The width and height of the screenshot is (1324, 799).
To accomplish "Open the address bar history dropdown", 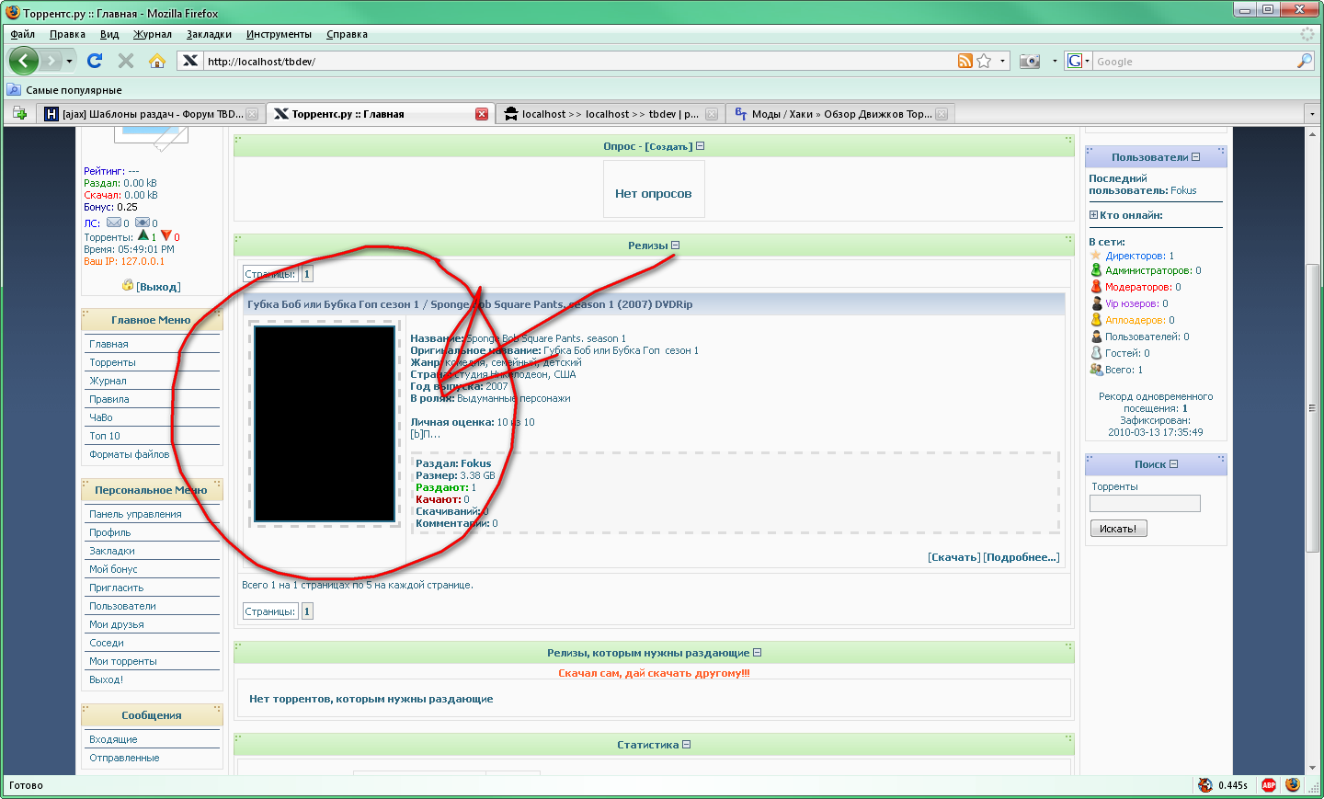I will (x=1002, y=61).
